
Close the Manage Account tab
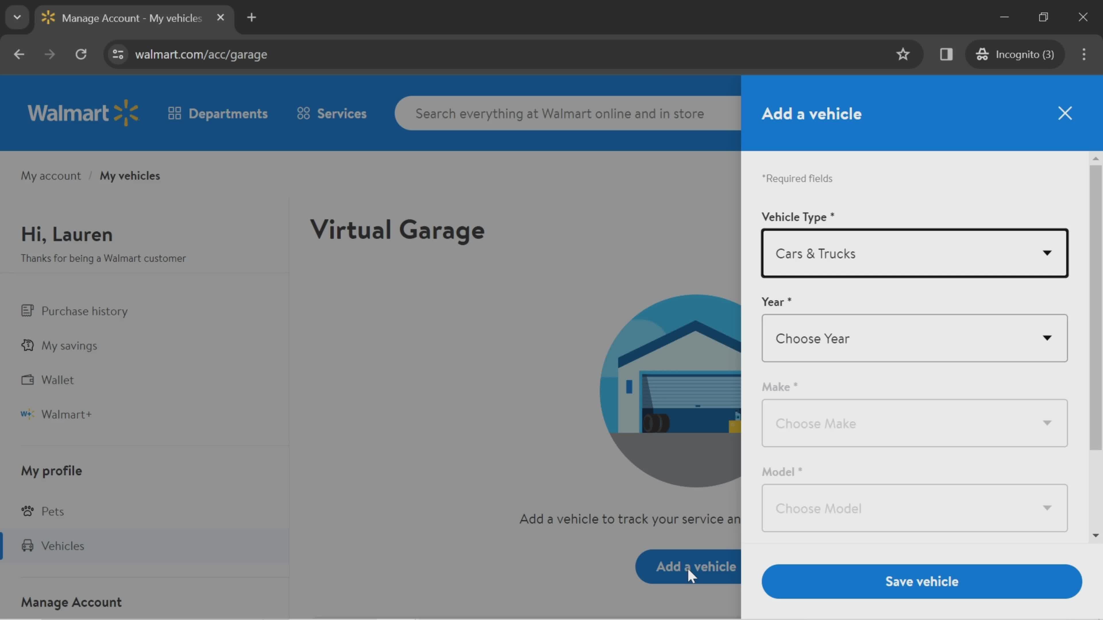point(221,18)
